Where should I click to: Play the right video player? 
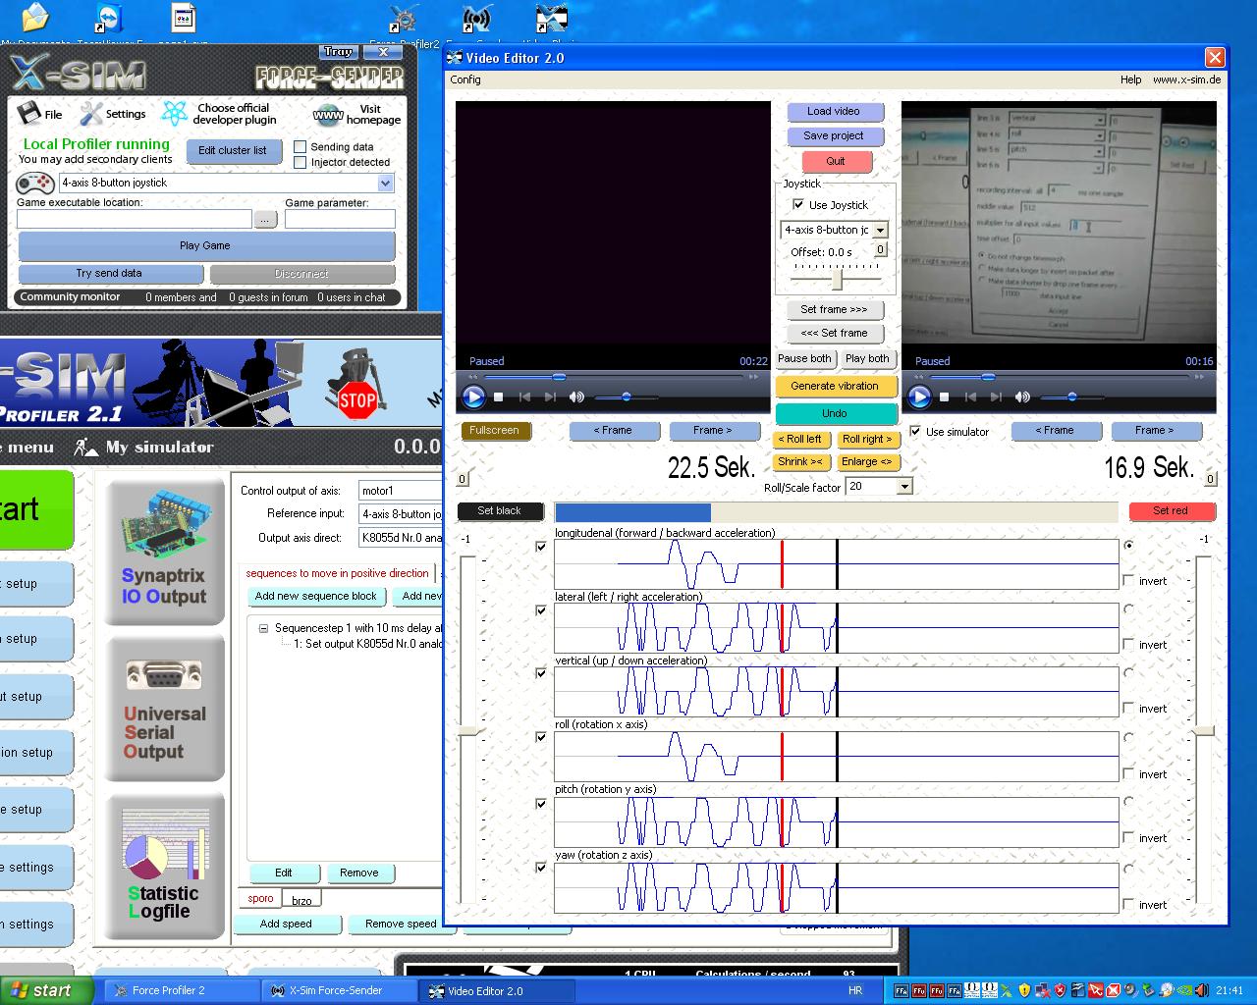pyautogui.click(x=919, y=397)
